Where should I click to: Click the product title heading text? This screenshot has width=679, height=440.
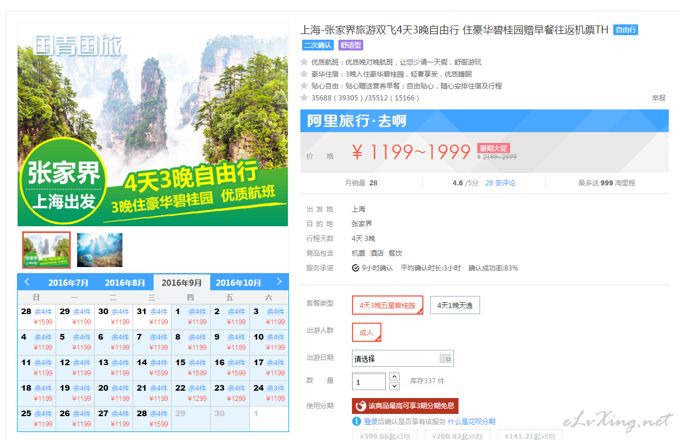pyautogui.click(x=454, y=30)
